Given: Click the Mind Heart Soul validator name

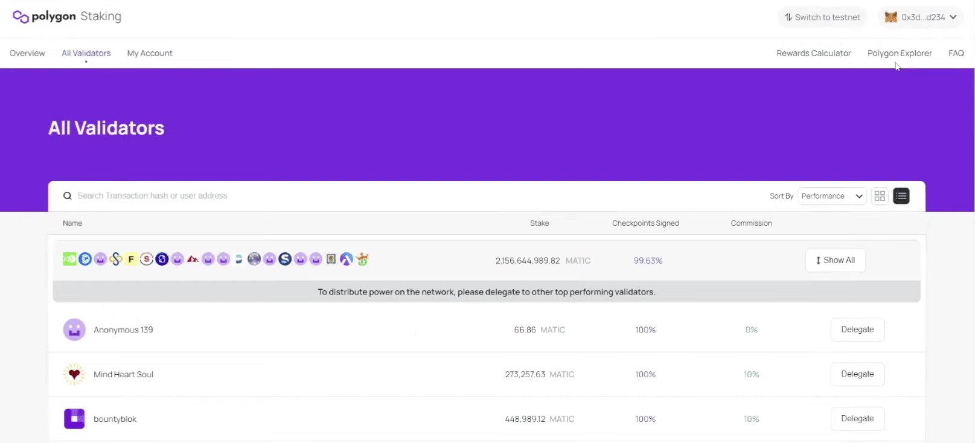Looking at the screenshot, I should tap(123, 374).
